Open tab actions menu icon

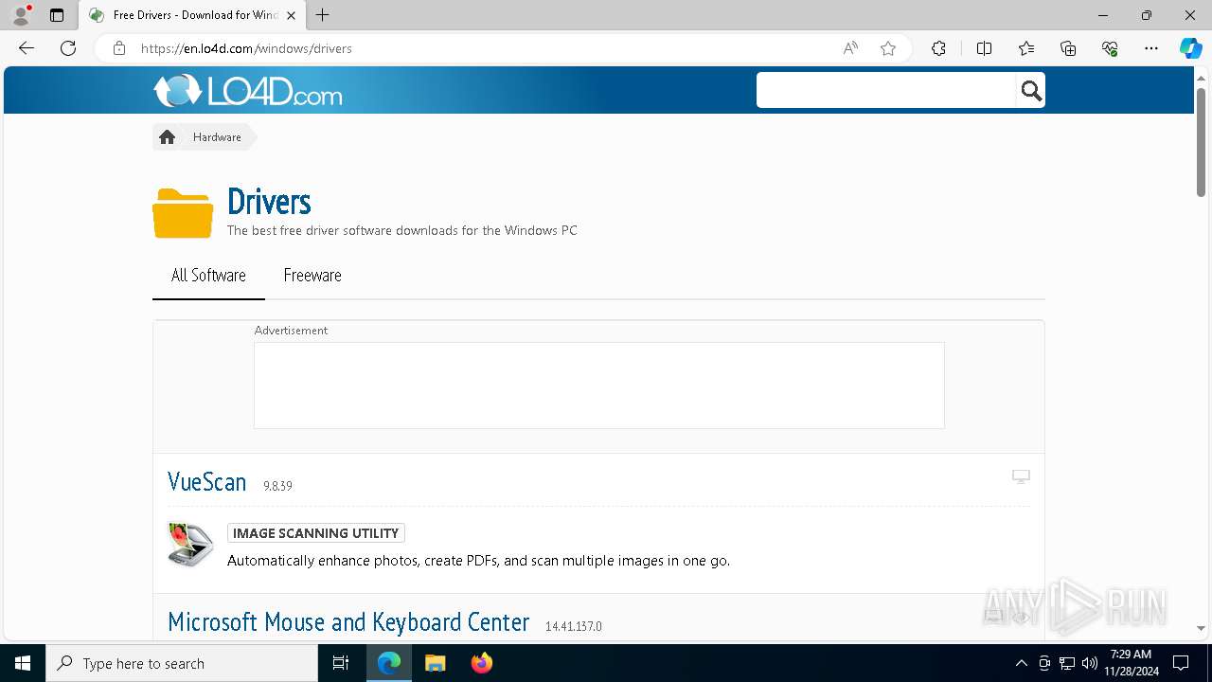point(57,15)
